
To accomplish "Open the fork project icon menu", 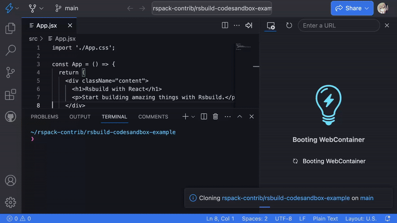I will pyautogui.click(x=32, y=8).
